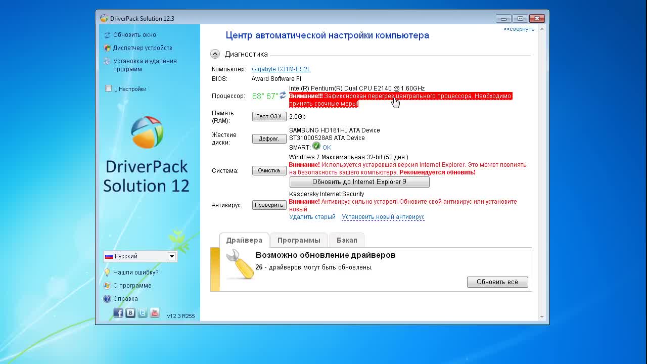Open the Facebook social icon
This screenshot has width=647, height=364.
tap(118, 312)
